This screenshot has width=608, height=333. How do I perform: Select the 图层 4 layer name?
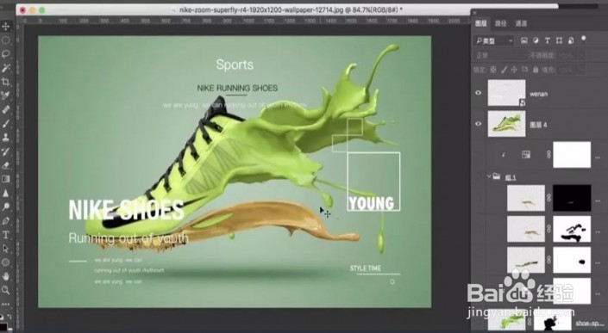tap(539, 125)
